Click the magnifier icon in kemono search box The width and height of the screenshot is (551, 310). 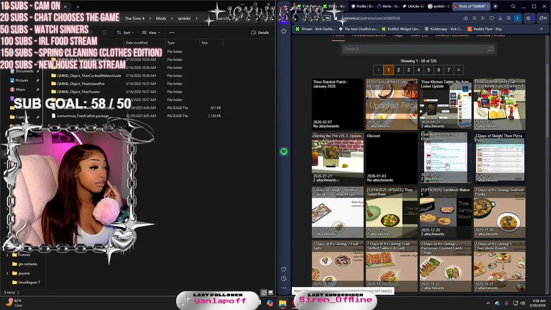[490, 49]
